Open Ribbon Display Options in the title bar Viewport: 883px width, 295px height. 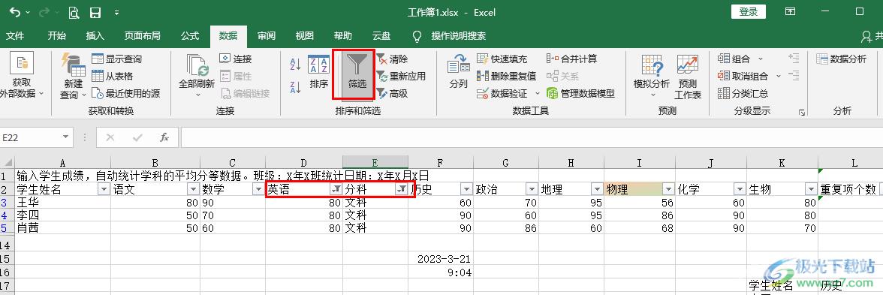790,12
